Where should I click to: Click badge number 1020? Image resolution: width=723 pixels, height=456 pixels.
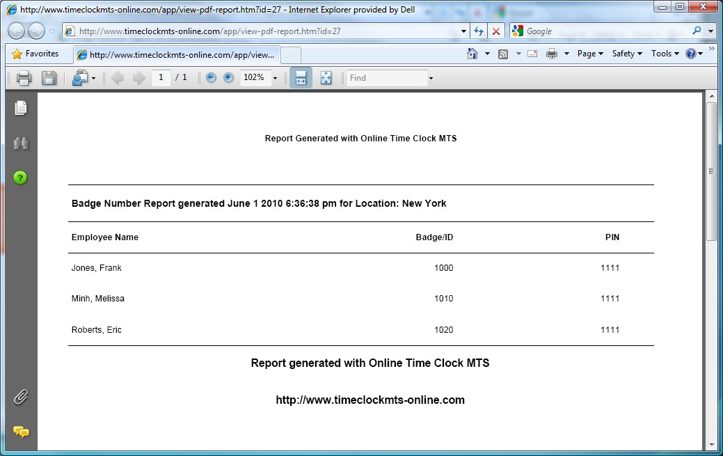pos(443,329)
